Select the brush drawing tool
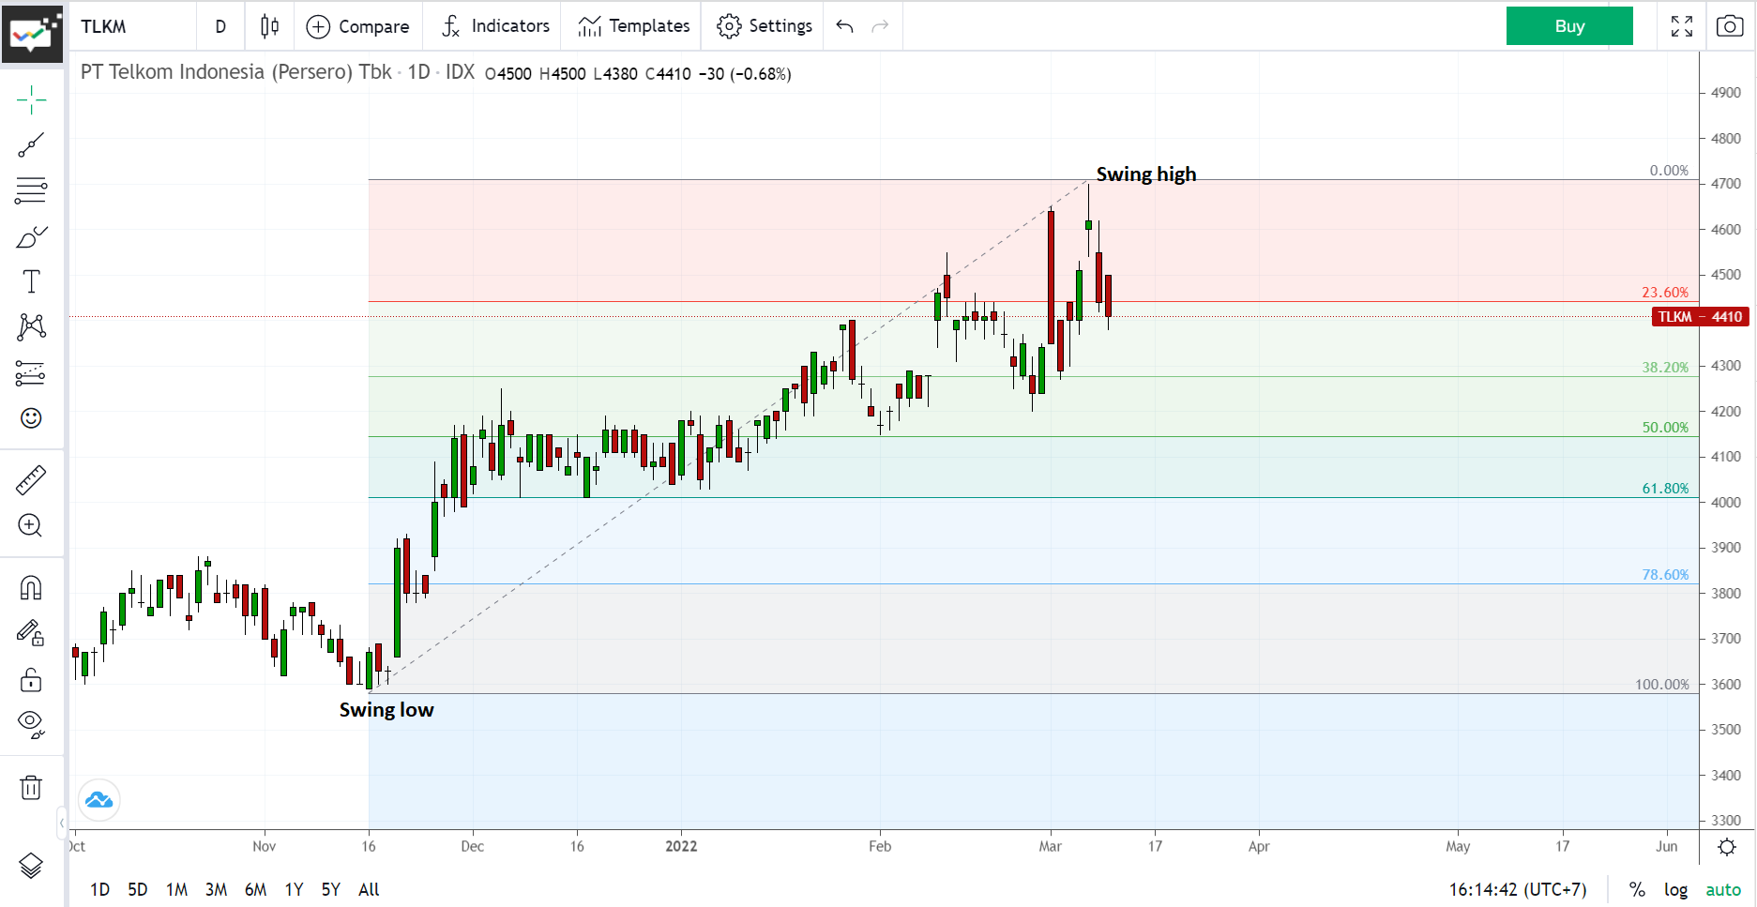 pos(31,234)
